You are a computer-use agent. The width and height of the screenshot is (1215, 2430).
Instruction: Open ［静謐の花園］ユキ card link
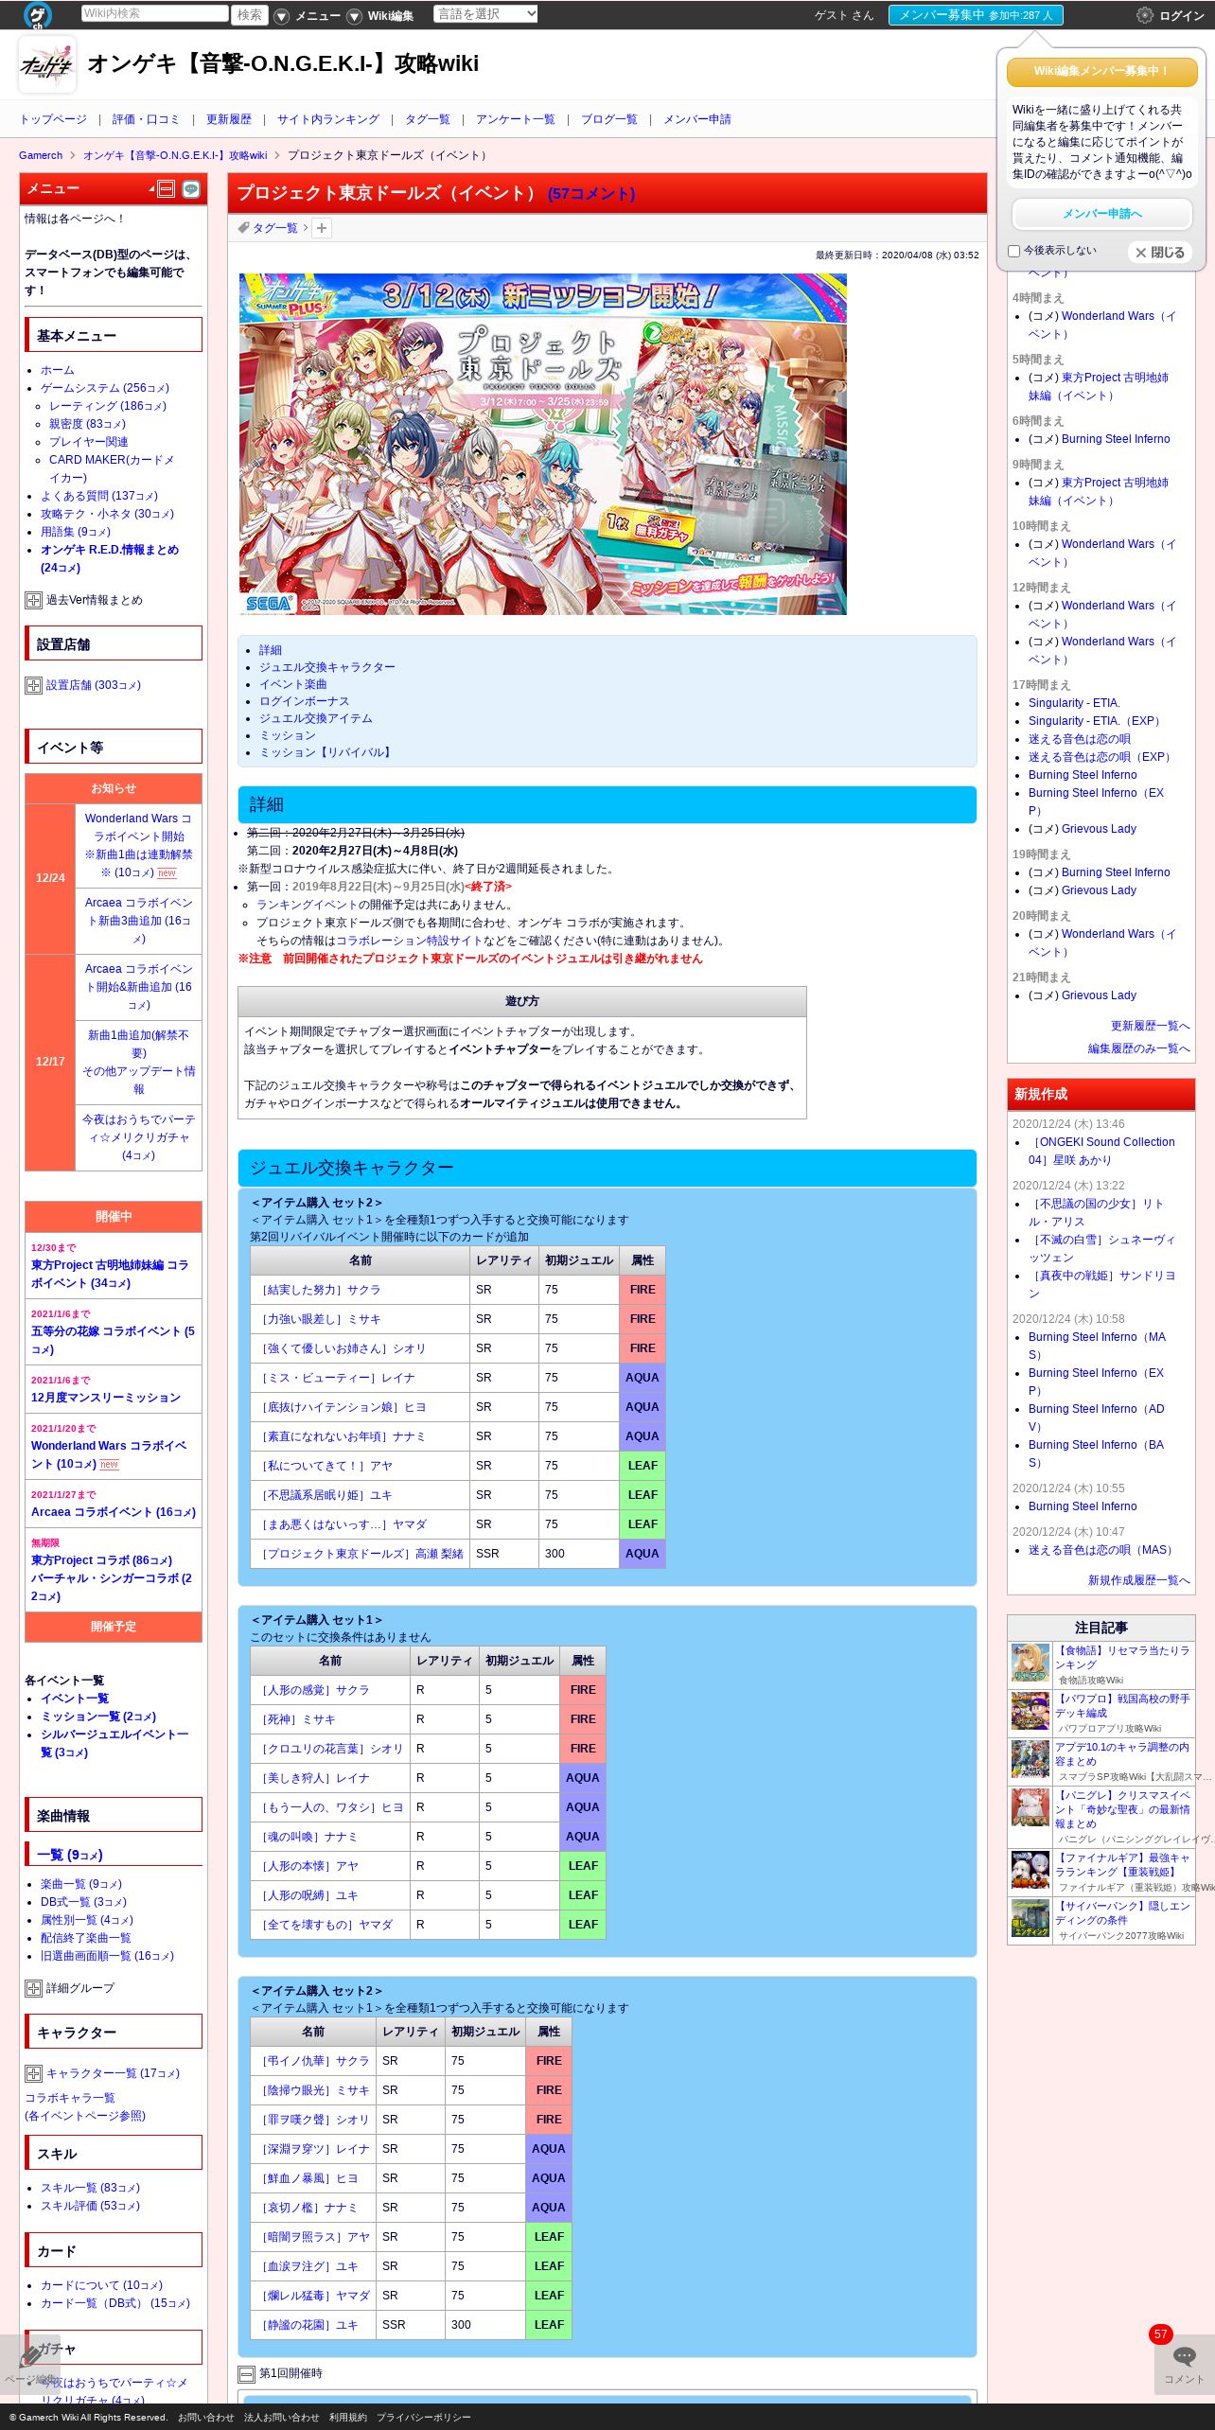point(308,2325)
